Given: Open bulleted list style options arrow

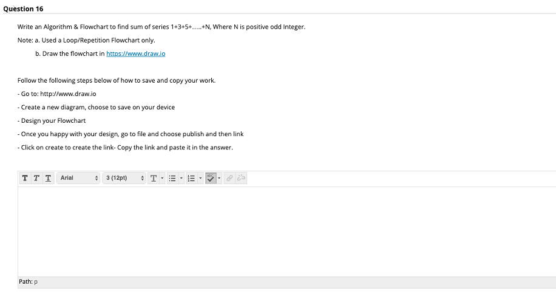Looking at the screenshot, I should coord(181,178).
